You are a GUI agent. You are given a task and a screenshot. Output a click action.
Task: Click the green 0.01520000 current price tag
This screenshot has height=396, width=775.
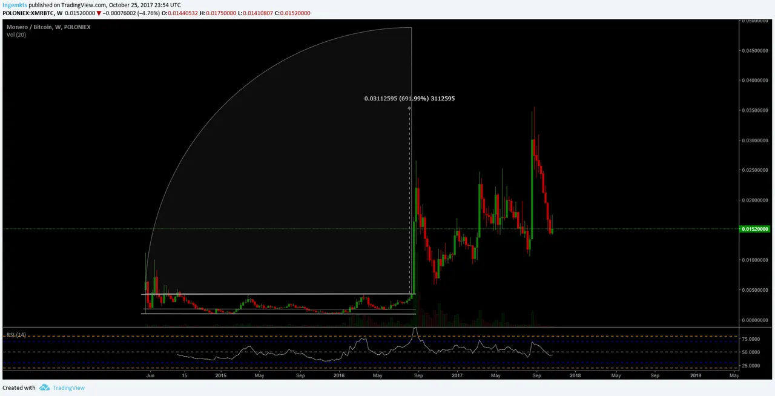click(755, 229)
